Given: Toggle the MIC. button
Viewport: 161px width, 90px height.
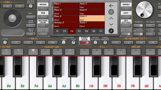Looking at the screenshot, I should [31, 17].
